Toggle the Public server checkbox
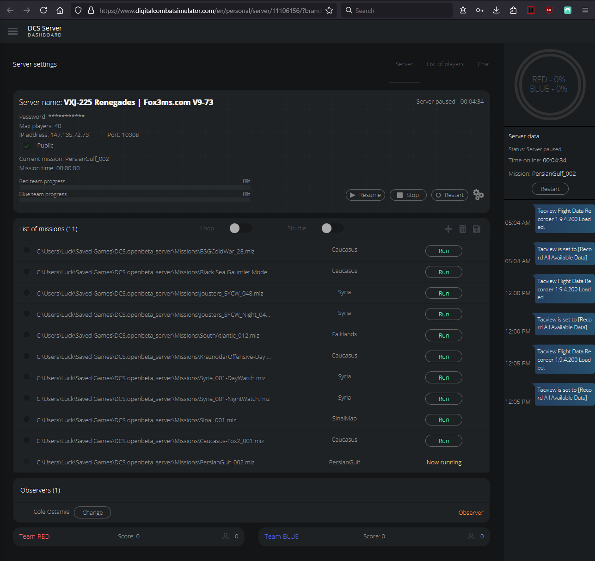Image resolution: width=595 pixels, height=561 pixels. click(x=27, y=146)
